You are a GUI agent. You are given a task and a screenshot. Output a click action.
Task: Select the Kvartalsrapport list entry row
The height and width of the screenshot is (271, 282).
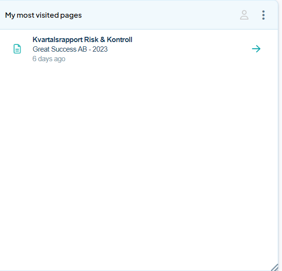pos(139,49)
